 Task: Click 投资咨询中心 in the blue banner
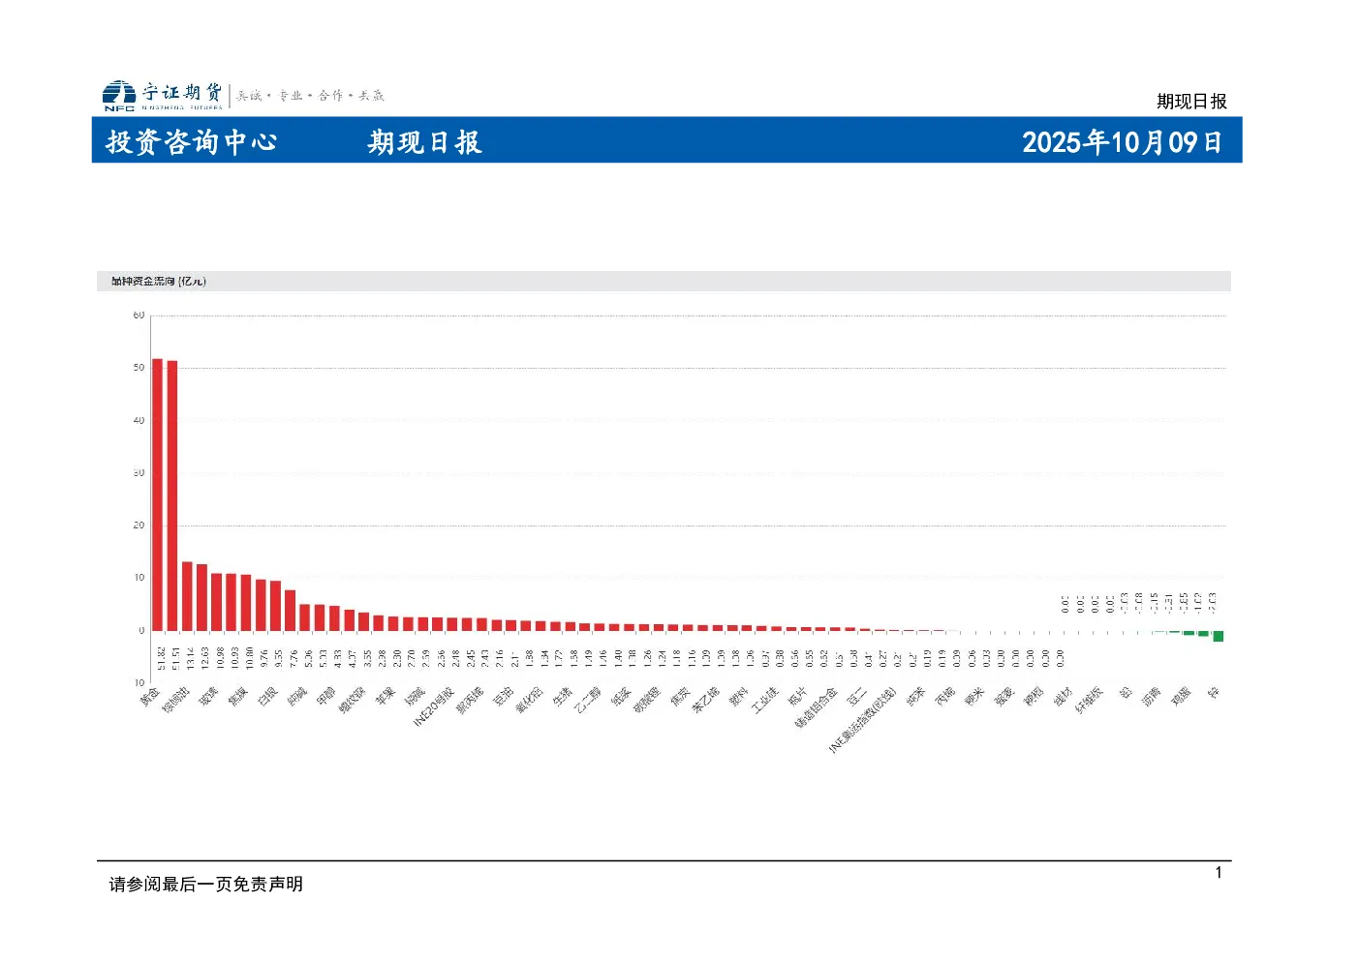(x=192, y=142)
